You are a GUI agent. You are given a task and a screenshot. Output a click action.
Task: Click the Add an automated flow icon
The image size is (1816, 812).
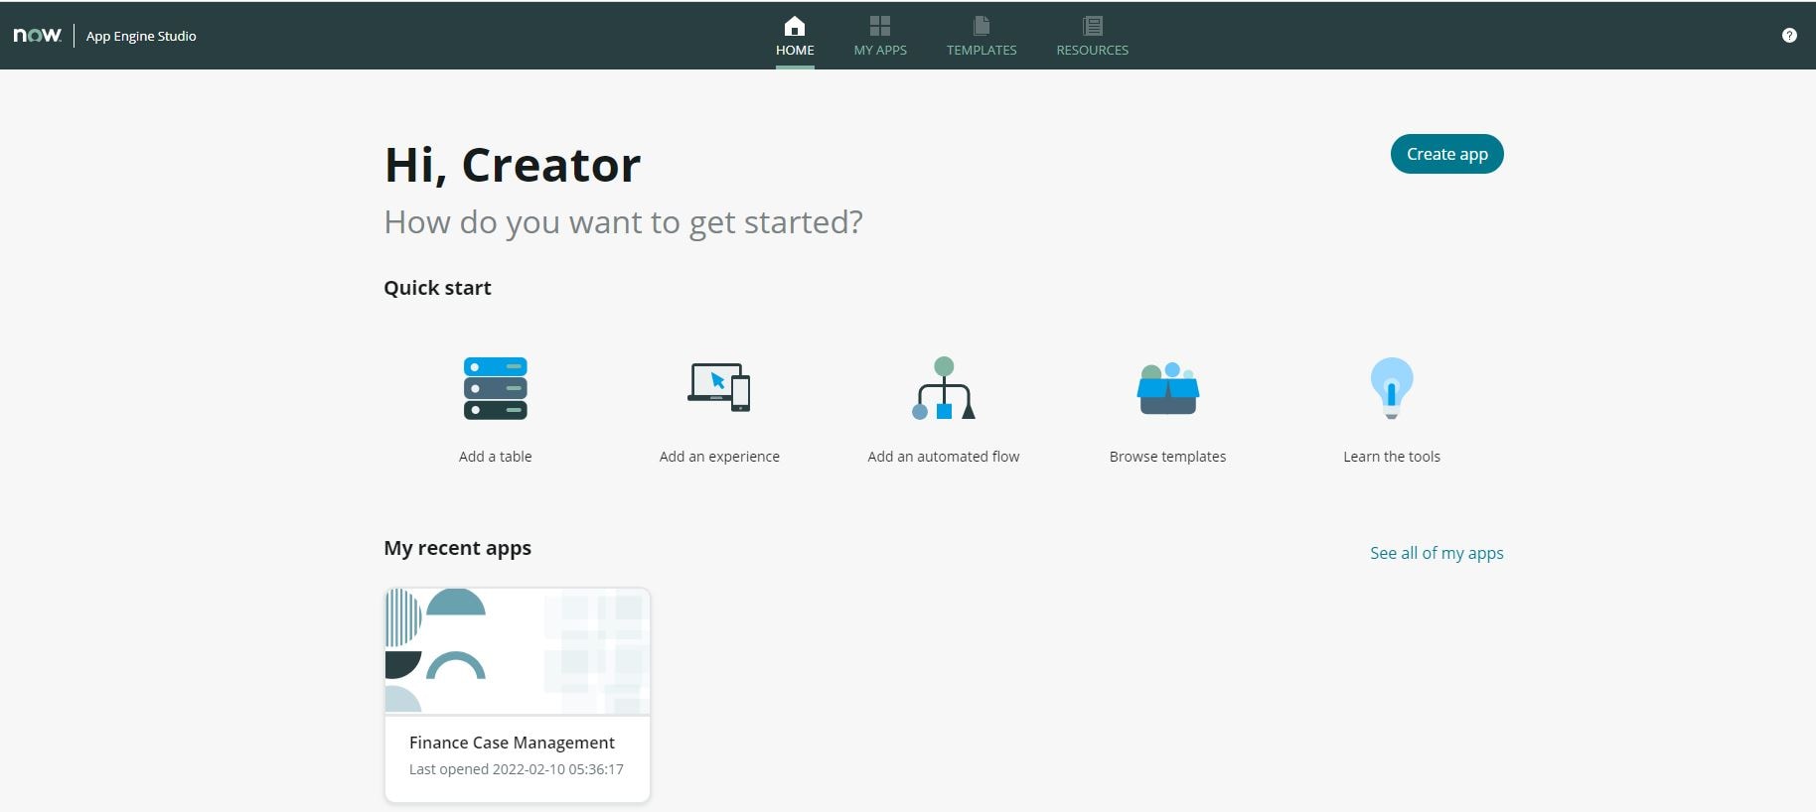[x=944, y=388]
